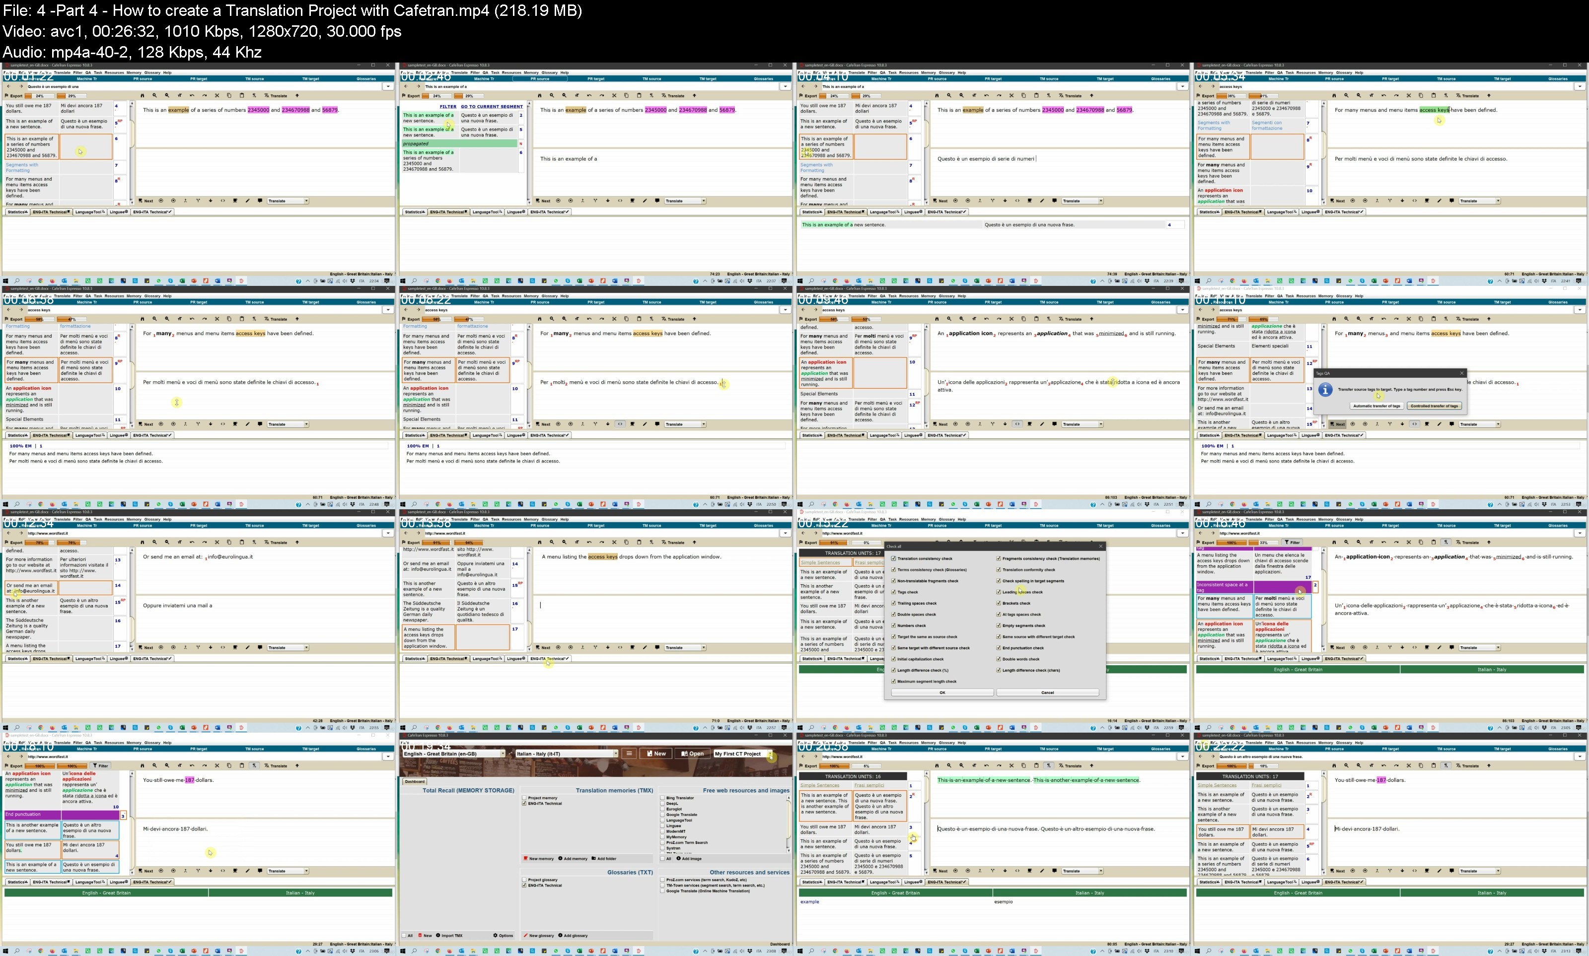Click Add image icon under Free web resources
1589x956 pixels.
pos(678,859)
